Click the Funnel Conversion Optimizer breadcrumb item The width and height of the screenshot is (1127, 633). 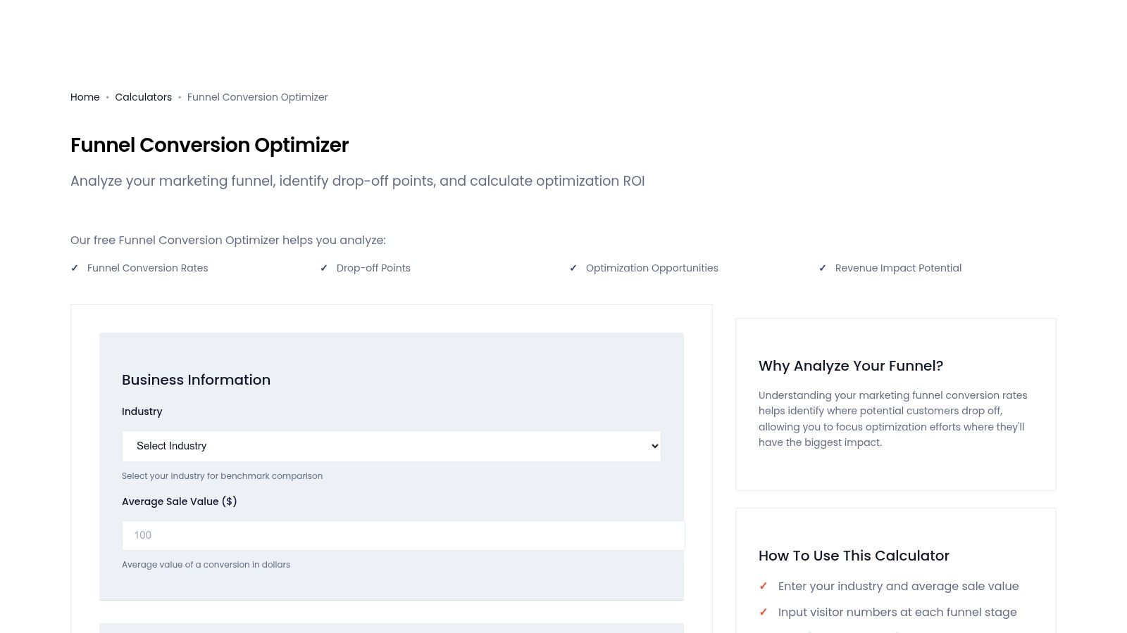(257, 97)
